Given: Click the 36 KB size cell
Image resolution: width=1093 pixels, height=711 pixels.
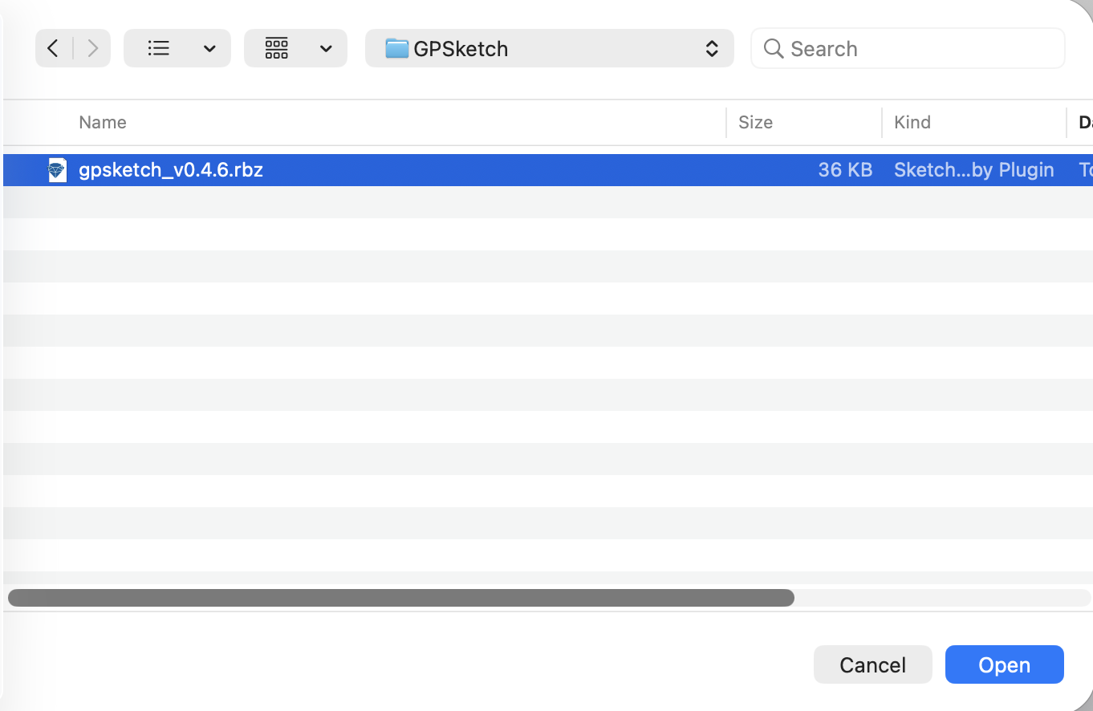Looking at the screenshot, I should coord(845,170).
